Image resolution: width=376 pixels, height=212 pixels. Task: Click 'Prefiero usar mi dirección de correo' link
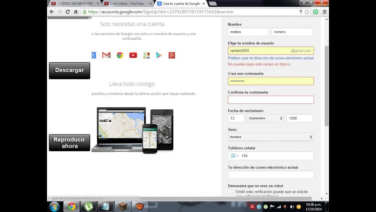[x=271, y=58]
